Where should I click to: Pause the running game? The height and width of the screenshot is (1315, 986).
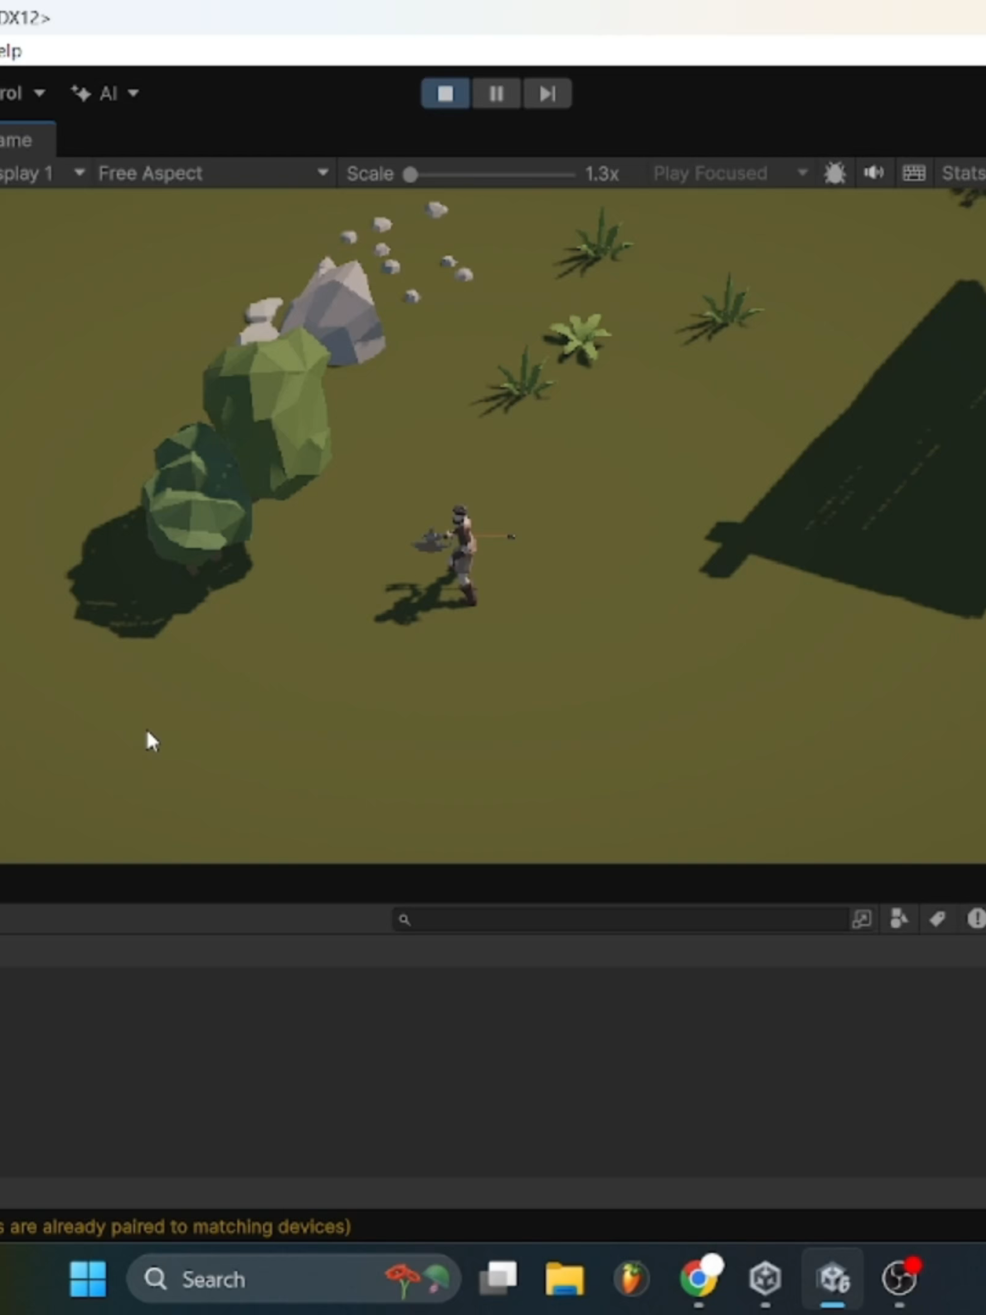tap(496, 93)
